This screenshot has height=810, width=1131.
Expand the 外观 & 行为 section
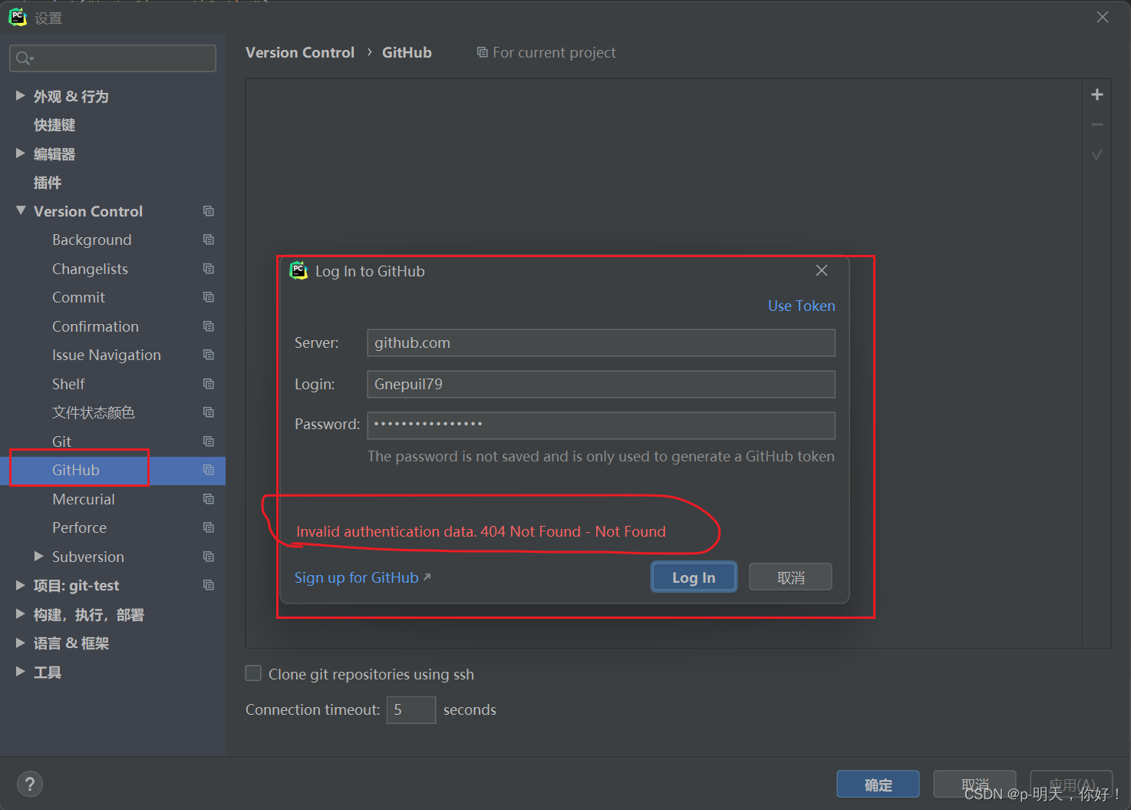(x=21, y=95)
